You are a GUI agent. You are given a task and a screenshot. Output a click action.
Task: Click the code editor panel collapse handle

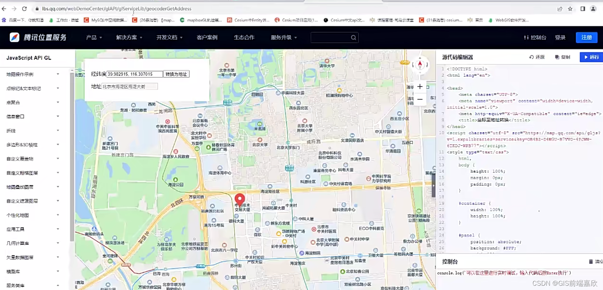pyautogui.click(x=433, y=186)
